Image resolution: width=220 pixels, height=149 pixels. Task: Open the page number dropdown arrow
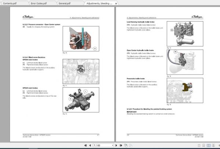[x=113, y=145]
